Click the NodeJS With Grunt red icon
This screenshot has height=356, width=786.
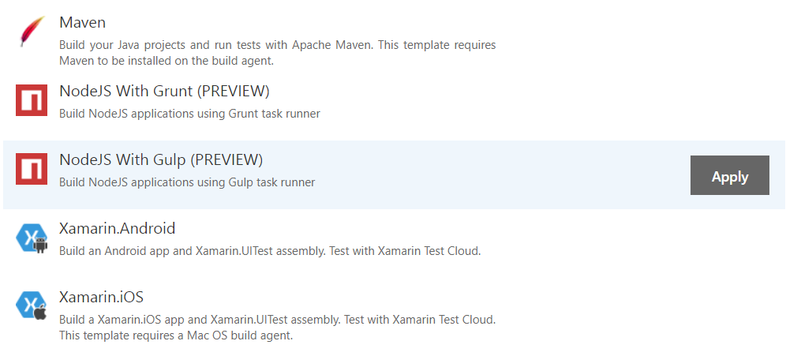(32, 101)
